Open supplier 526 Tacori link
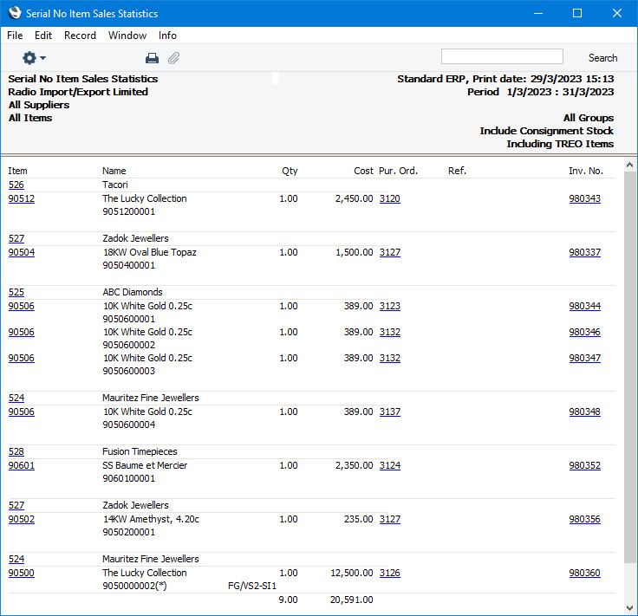 [x=16, y=185]
